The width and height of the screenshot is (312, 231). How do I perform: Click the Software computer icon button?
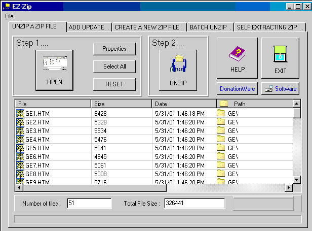coord(280,88)
